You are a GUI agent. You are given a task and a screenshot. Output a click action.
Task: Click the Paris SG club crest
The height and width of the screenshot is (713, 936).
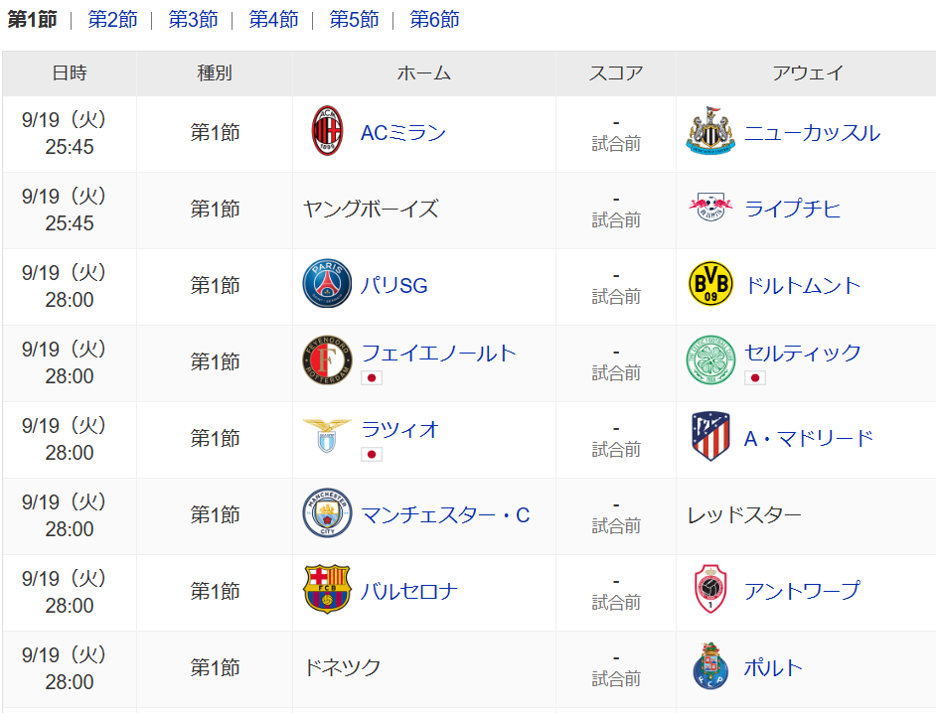point(328,285)
